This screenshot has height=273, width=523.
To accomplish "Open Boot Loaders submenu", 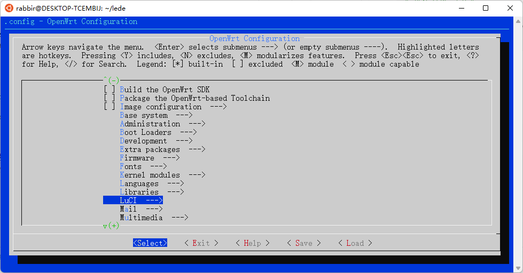I will pos(158,132).
